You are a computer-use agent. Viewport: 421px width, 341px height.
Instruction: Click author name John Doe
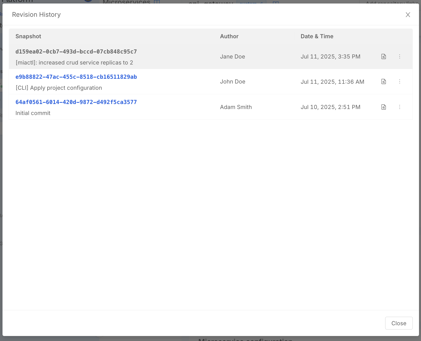(233, 81)
